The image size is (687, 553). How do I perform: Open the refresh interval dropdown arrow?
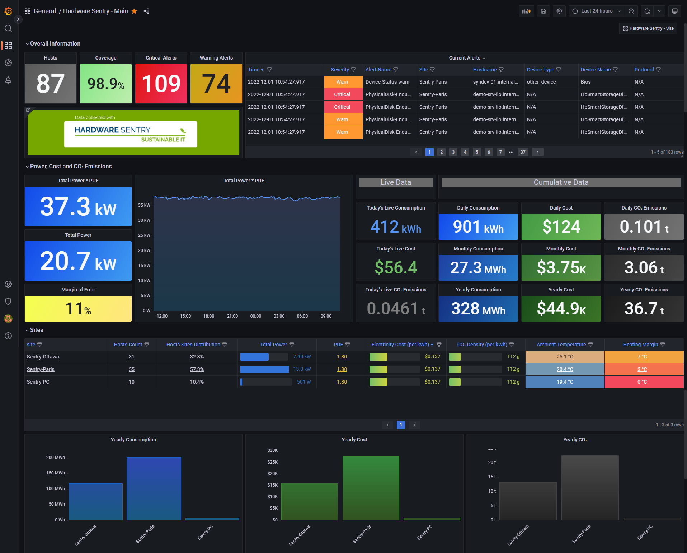coord(659,11)
